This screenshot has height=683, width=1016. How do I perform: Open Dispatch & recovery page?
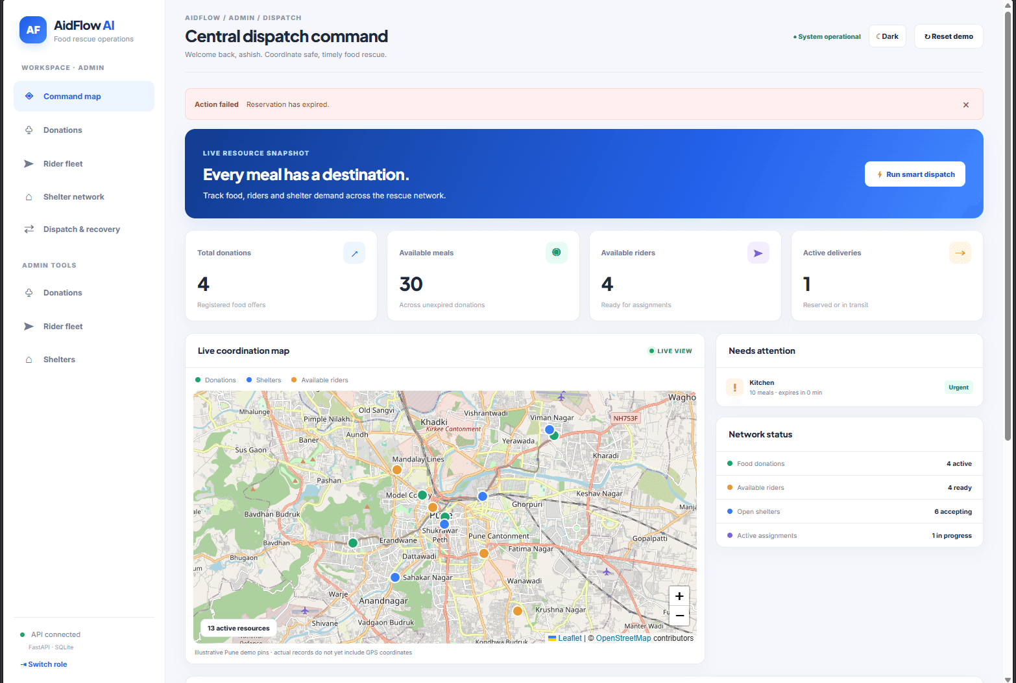[x=84, y=229]
